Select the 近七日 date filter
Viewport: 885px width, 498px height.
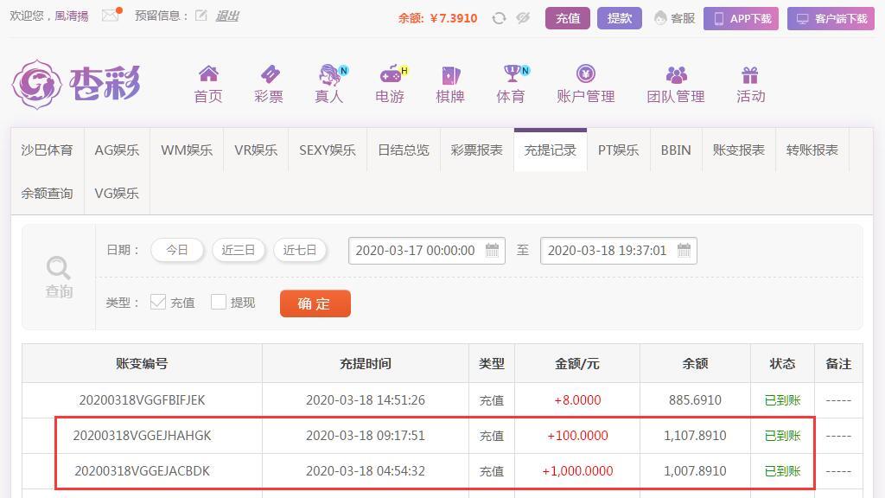[x=300, y=250]
